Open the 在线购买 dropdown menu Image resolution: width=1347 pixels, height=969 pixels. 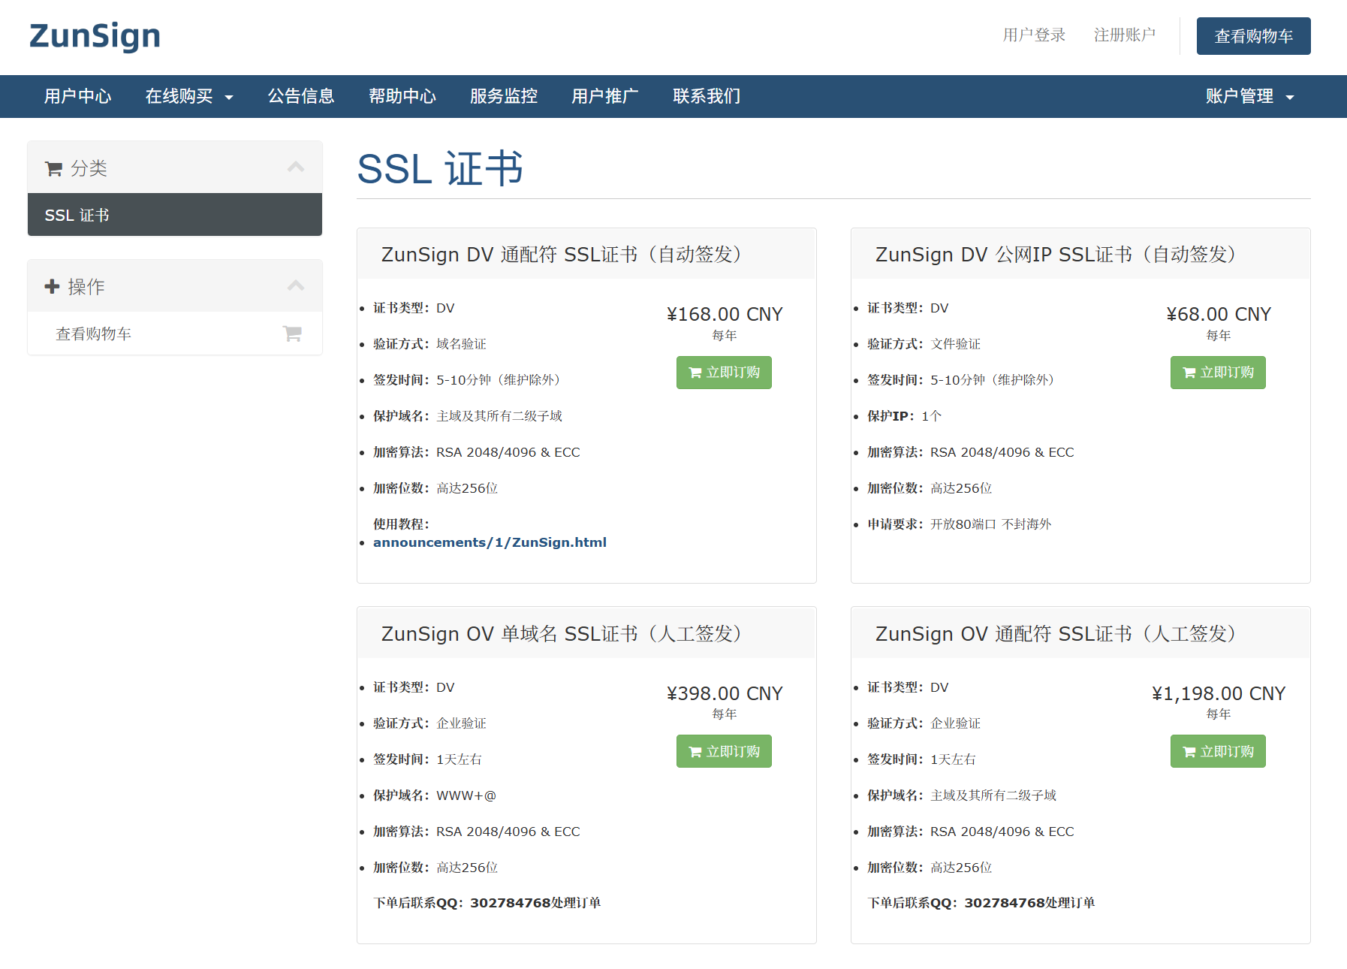[x=189, y=97]
